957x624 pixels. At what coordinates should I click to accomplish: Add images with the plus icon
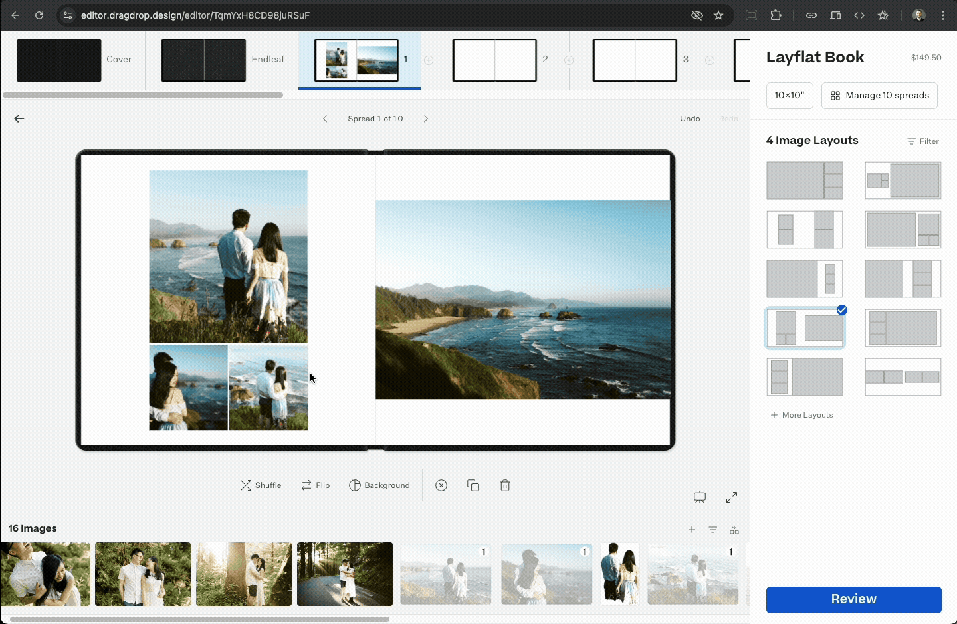click(692, 530)
